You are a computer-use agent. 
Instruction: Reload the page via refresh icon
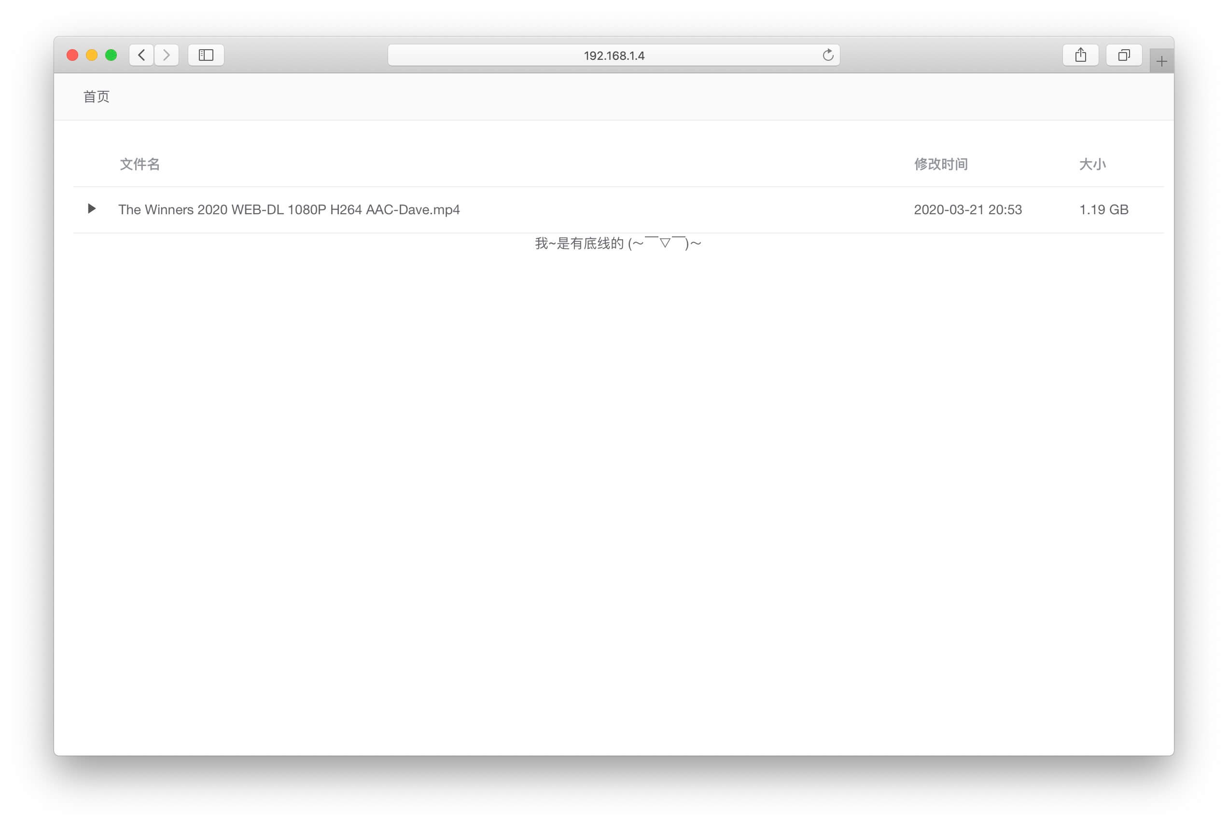(x=828, y=55)
